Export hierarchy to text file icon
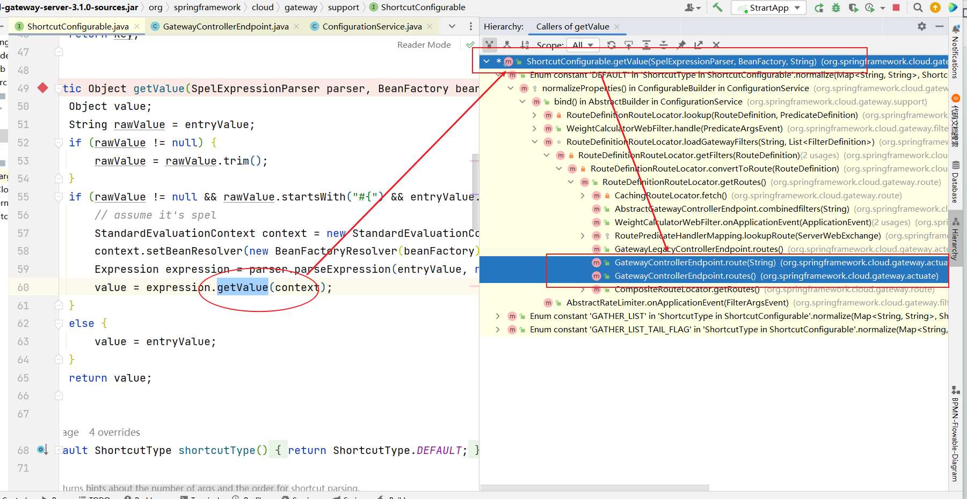Image resolution: width=967 pixels, height=499 pixels. click(x=699, y=45)
